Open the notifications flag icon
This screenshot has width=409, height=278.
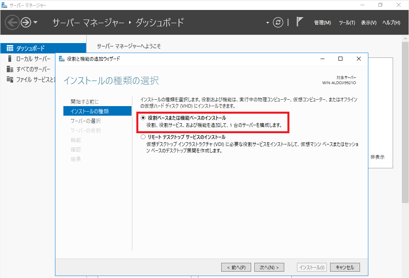[300, 22]
